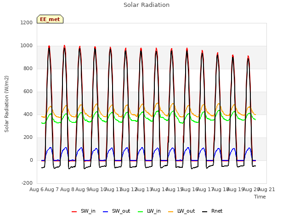
Task: Click the Time x-axis label
Action: 260,197
